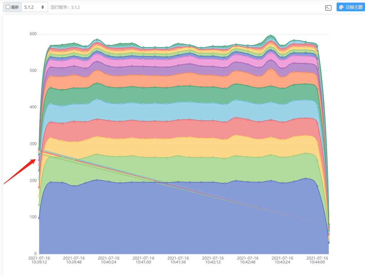Open the terminal console icon
Screen dimensions: 365x276
point(328,8)
